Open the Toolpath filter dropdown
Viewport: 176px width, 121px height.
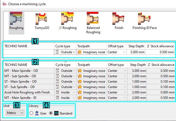coord(104,52)
